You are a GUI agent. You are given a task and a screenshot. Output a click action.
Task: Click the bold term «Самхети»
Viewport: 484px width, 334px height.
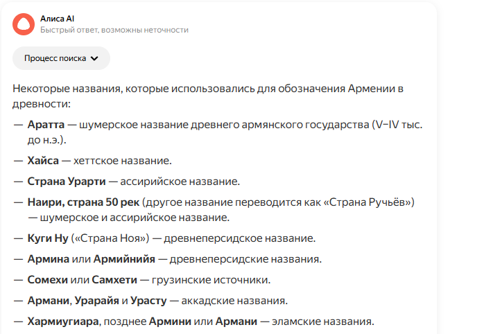point(117,280)
